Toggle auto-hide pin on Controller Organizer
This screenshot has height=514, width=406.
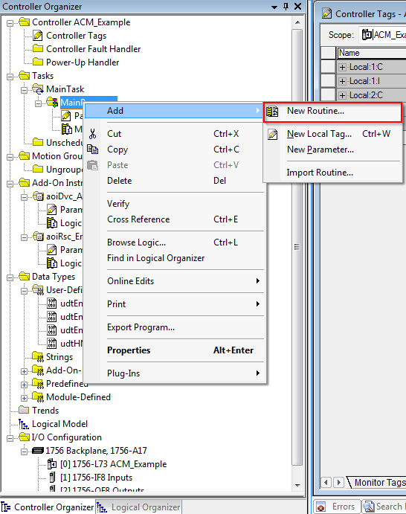(x=286, y=6)
